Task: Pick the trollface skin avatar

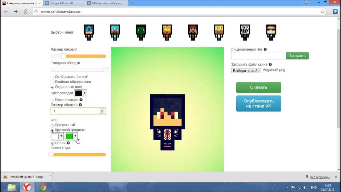Action: pos(245,32)
